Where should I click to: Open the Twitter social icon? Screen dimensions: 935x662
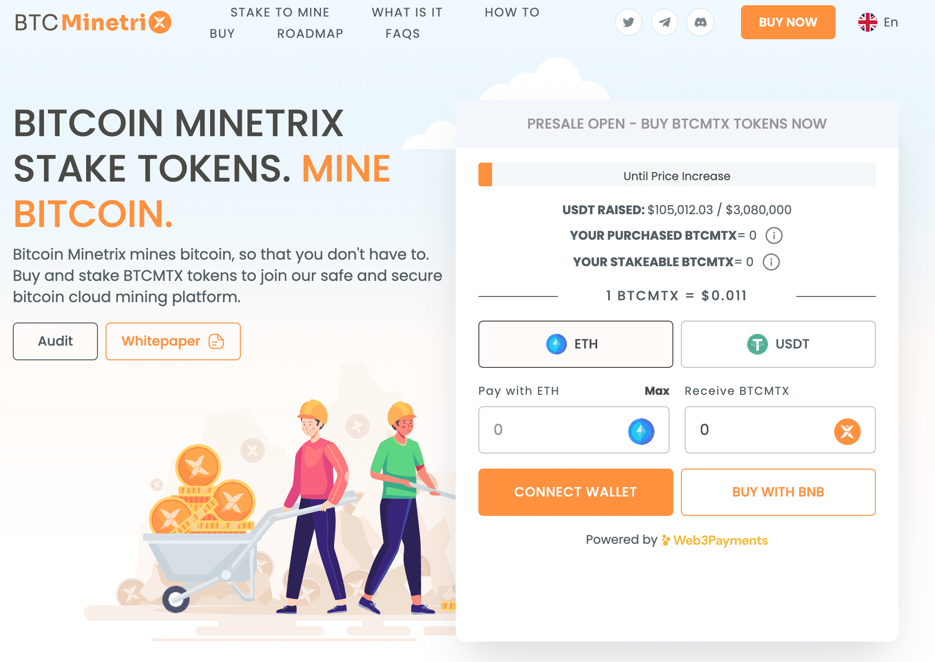click(628, 22)
